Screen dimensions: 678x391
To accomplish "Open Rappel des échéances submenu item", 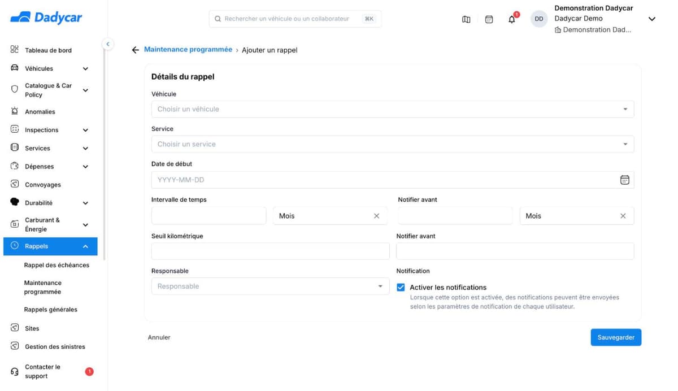I will (x=56, y=265).
